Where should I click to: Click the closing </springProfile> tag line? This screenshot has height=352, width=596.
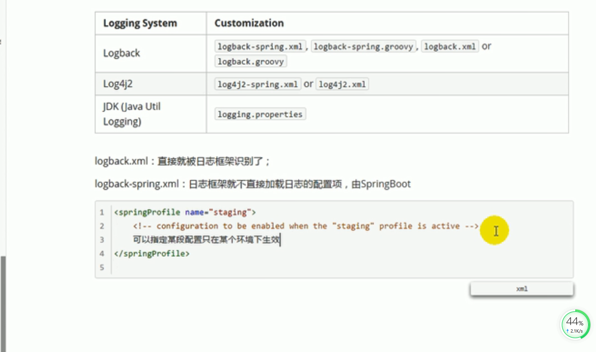click(x=152, y=253)
